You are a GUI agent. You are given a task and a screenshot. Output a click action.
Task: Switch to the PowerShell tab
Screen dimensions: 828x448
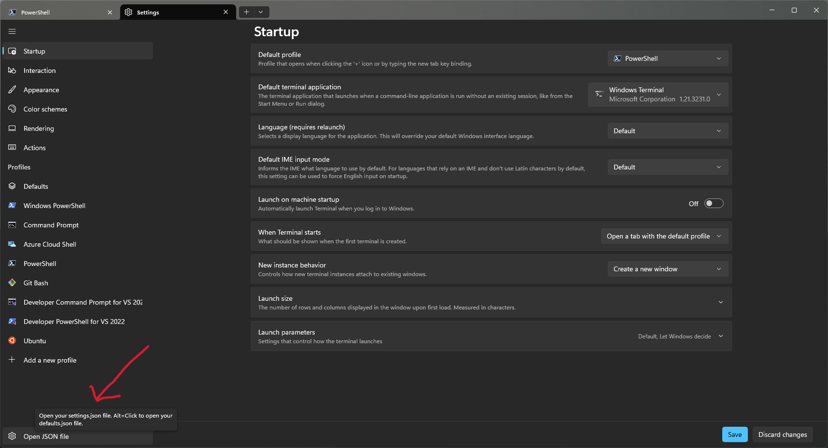point(60,12)
